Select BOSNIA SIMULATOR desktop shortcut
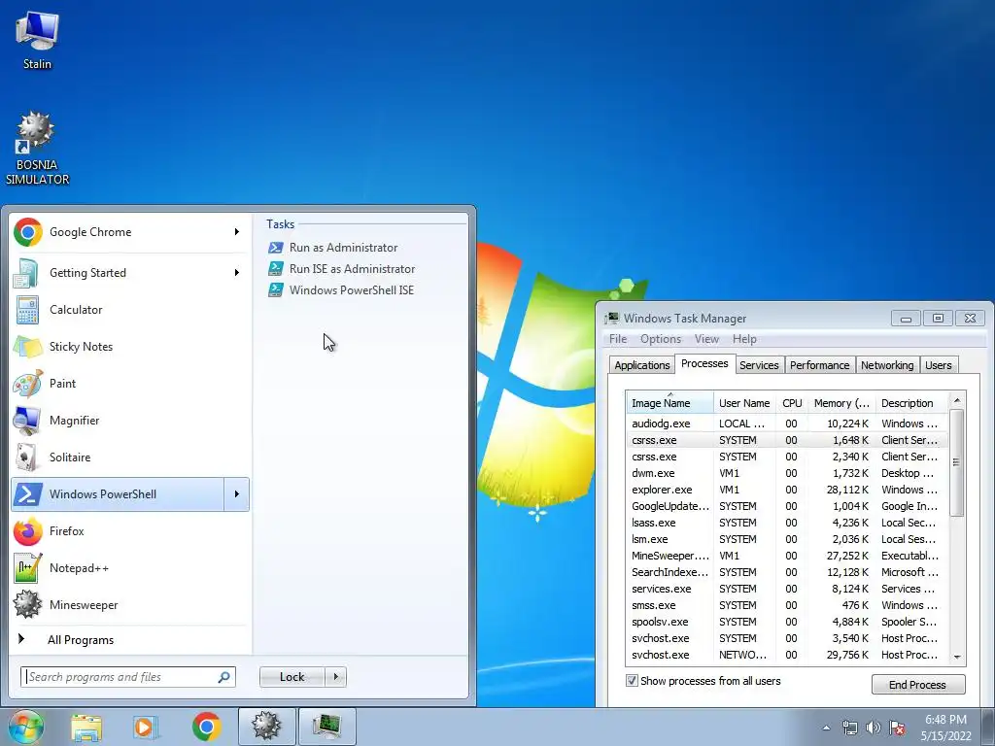The width and height of the screenshot is (995, 746). [37, 149]
